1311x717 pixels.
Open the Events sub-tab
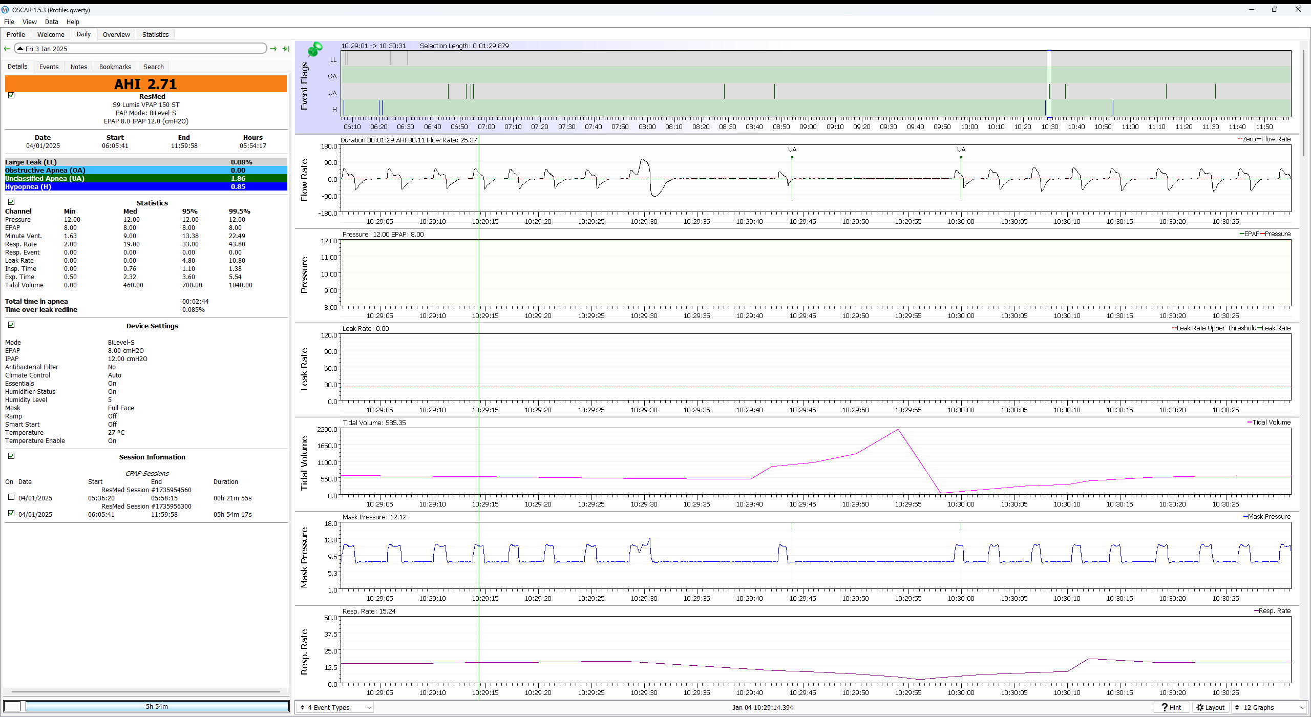pyautogui.click(x=49, y=67)
